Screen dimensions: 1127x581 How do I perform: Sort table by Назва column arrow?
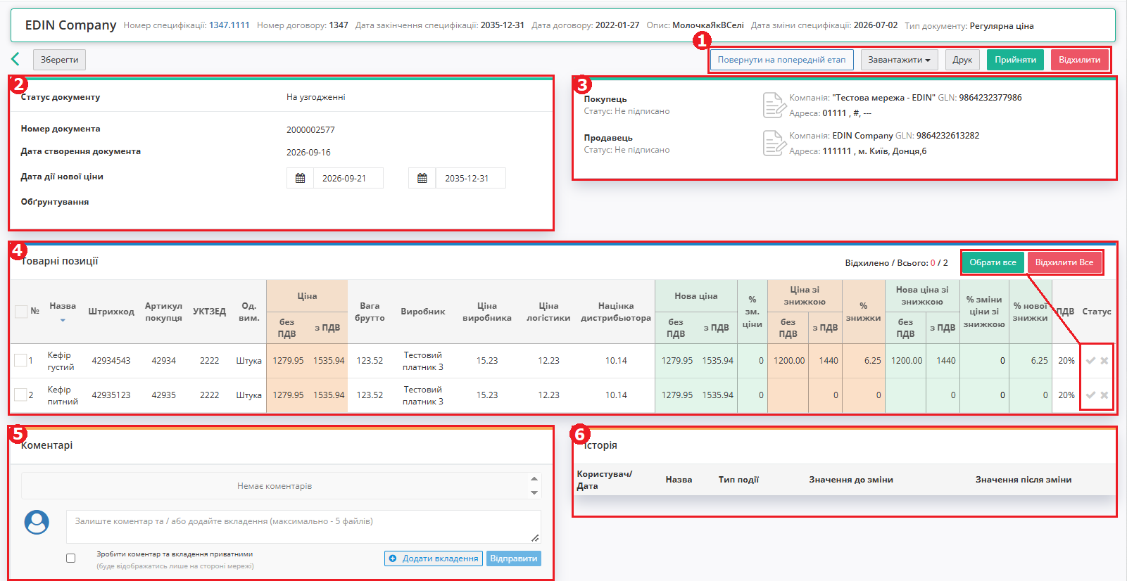click(x=63, y=321)
